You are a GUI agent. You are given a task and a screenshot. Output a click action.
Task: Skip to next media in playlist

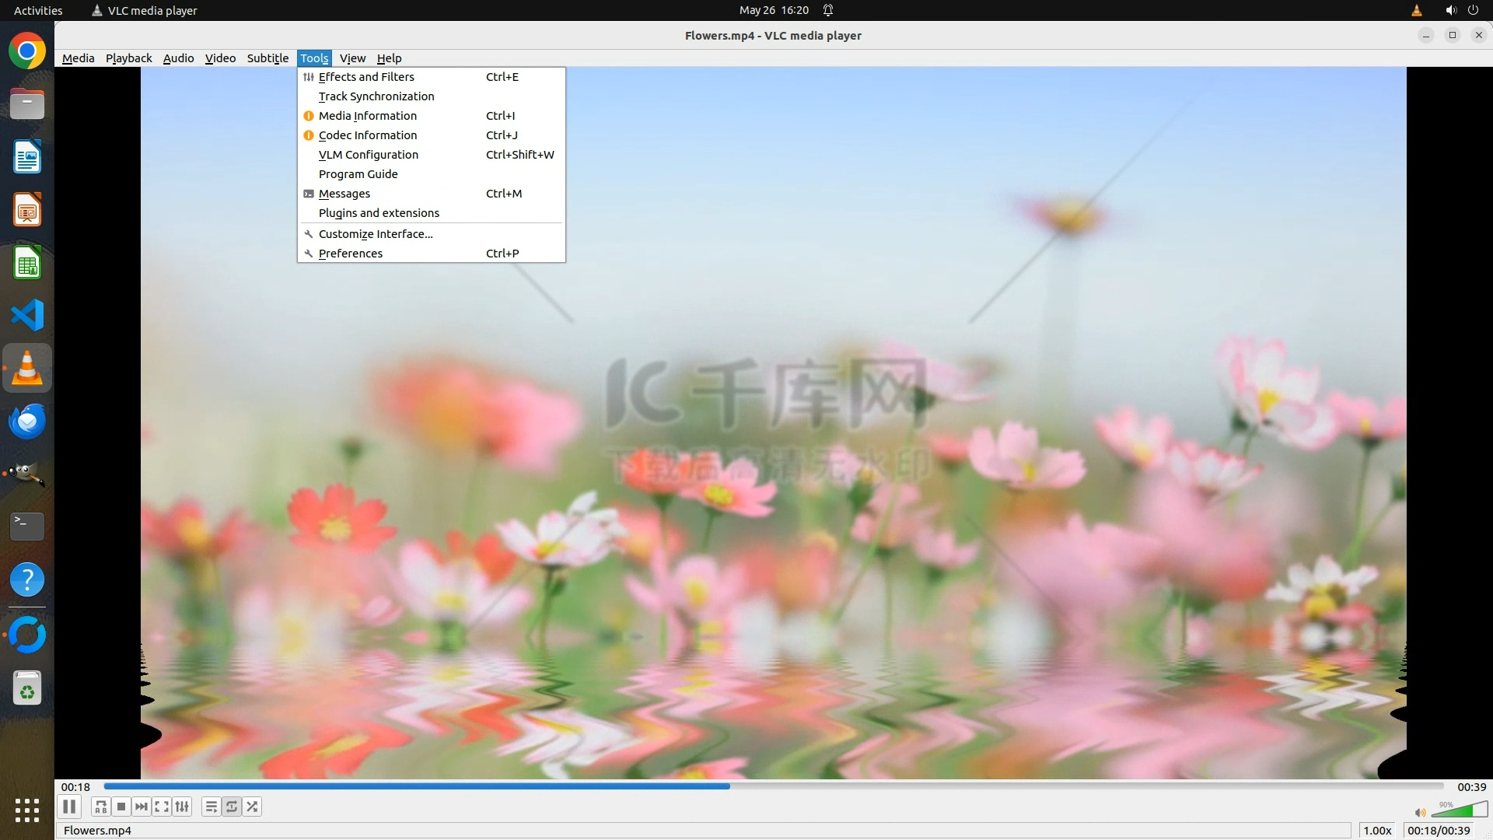(142, 807)
